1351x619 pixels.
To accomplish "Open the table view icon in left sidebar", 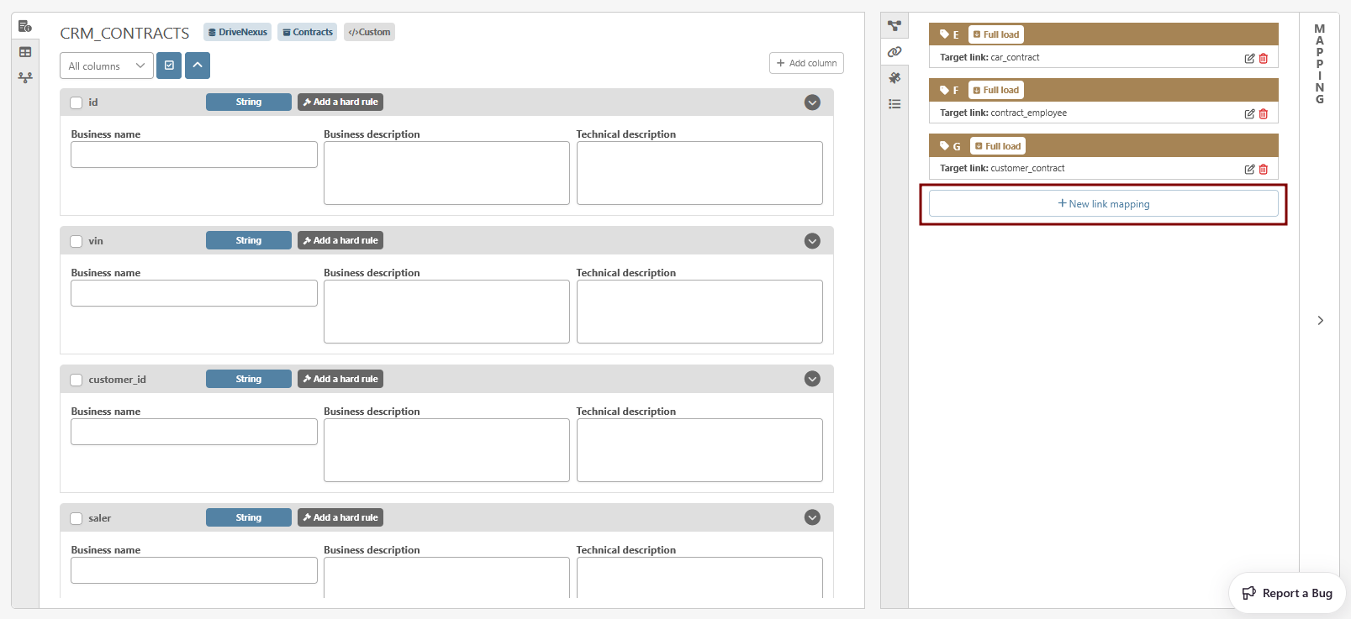I will (x=25, y=52).
